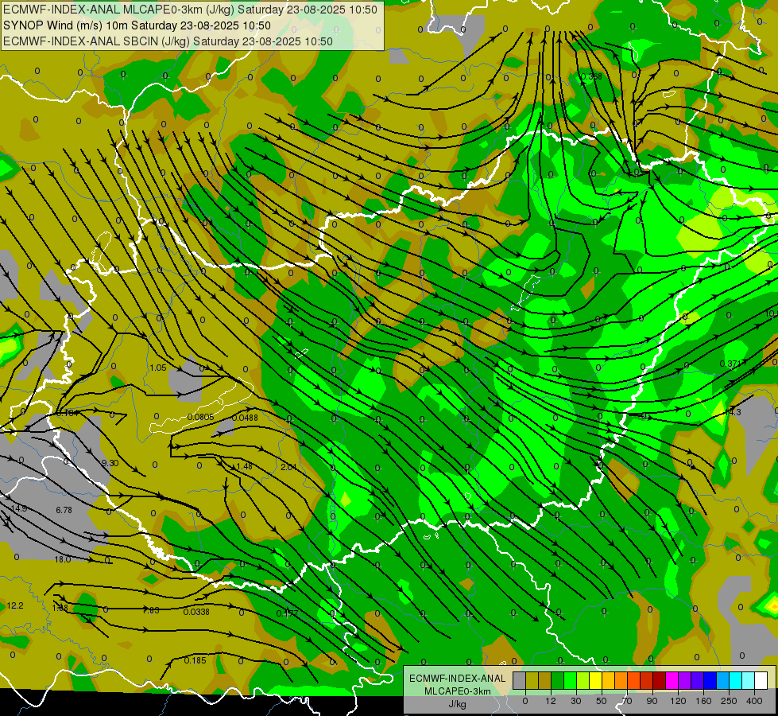This screenshot has height=716, width=778.
Task: Click the dark red legend swatch
Action: point(660,680)
